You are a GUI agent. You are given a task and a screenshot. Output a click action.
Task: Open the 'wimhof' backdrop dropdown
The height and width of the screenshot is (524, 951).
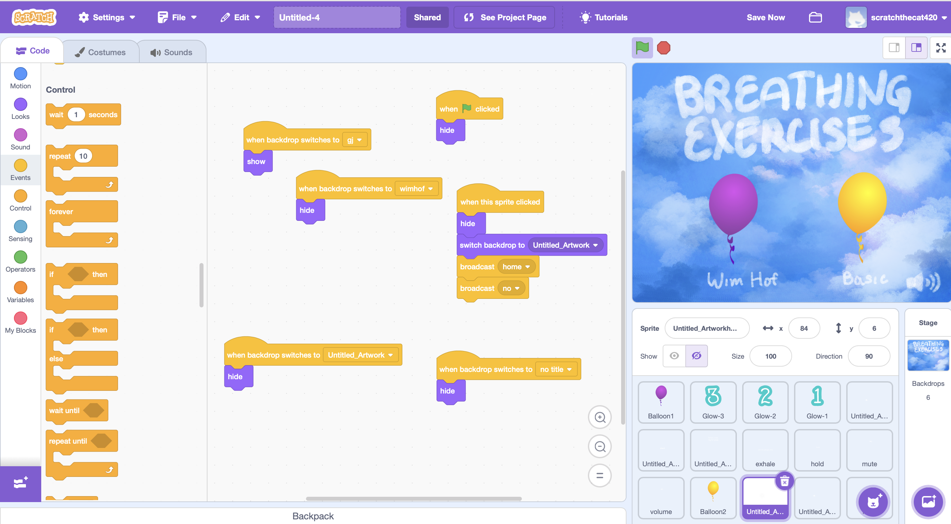tap(431, 189)
